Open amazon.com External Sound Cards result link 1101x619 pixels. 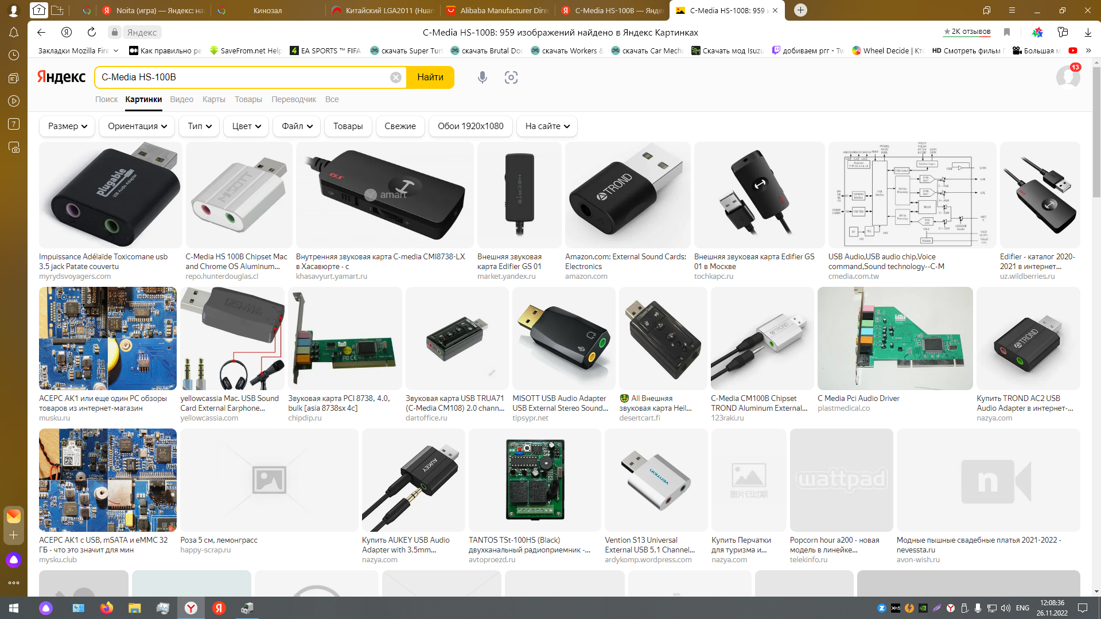[625, 262]
